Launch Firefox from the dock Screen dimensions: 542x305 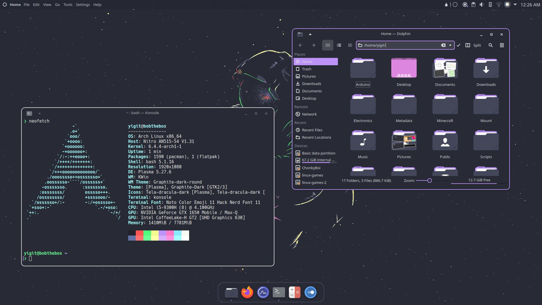tap(247, 292)
